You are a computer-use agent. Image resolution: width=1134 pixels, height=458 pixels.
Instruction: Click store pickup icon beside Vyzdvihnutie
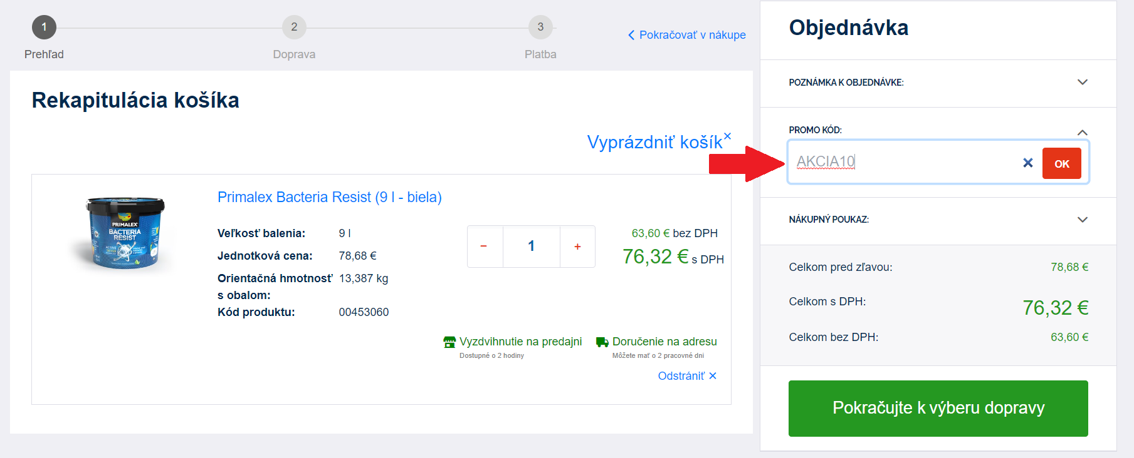(x=449, y=342)
